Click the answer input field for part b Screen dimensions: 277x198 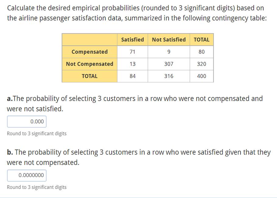(26, 175)
